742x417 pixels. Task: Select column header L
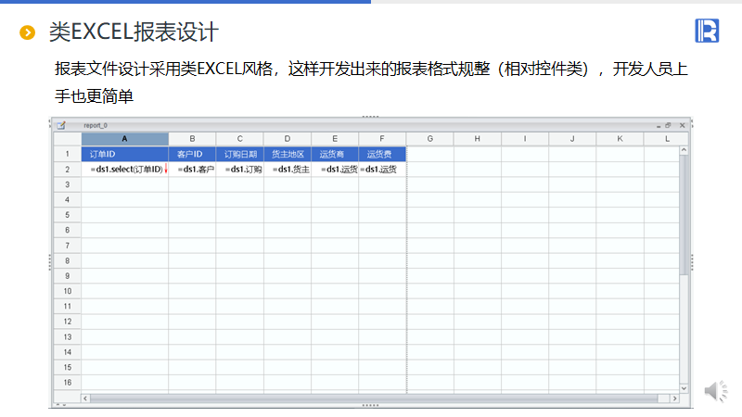[666, 139]
